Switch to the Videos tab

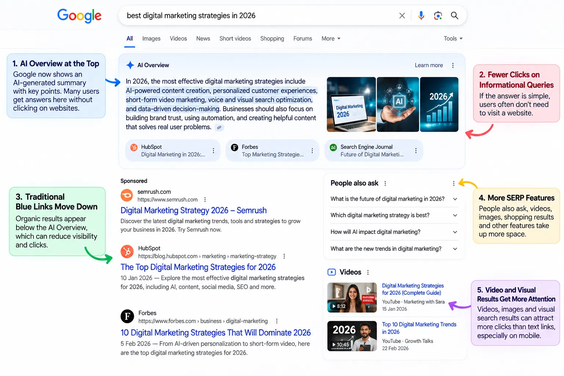178,39
